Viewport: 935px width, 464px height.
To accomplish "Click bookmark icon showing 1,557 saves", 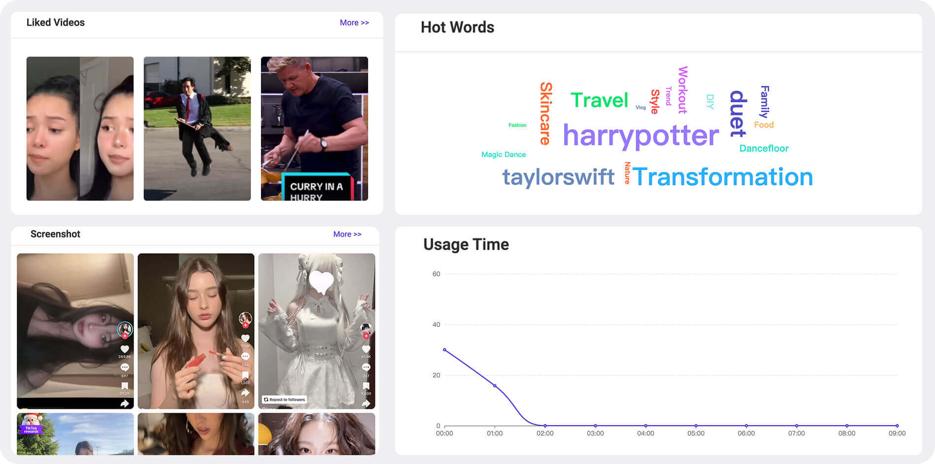I will [245, 375].
